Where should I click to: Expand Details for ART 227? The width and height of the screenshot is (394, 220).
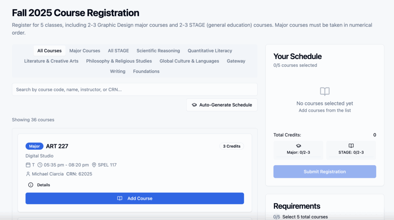tap(39, 185)
